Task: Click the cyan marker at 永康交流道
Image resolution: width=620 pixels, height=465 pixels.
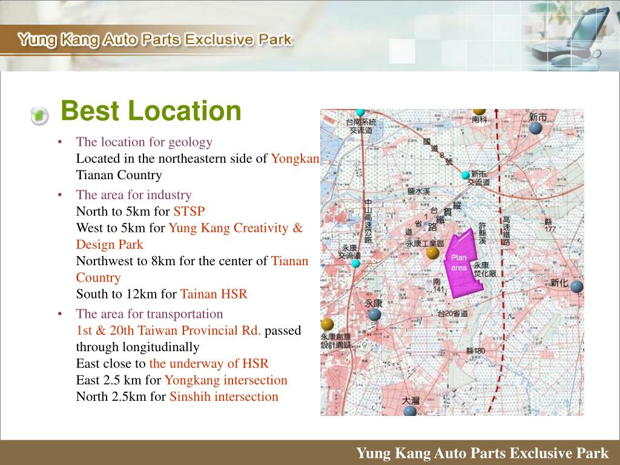Action: (356, 263)
